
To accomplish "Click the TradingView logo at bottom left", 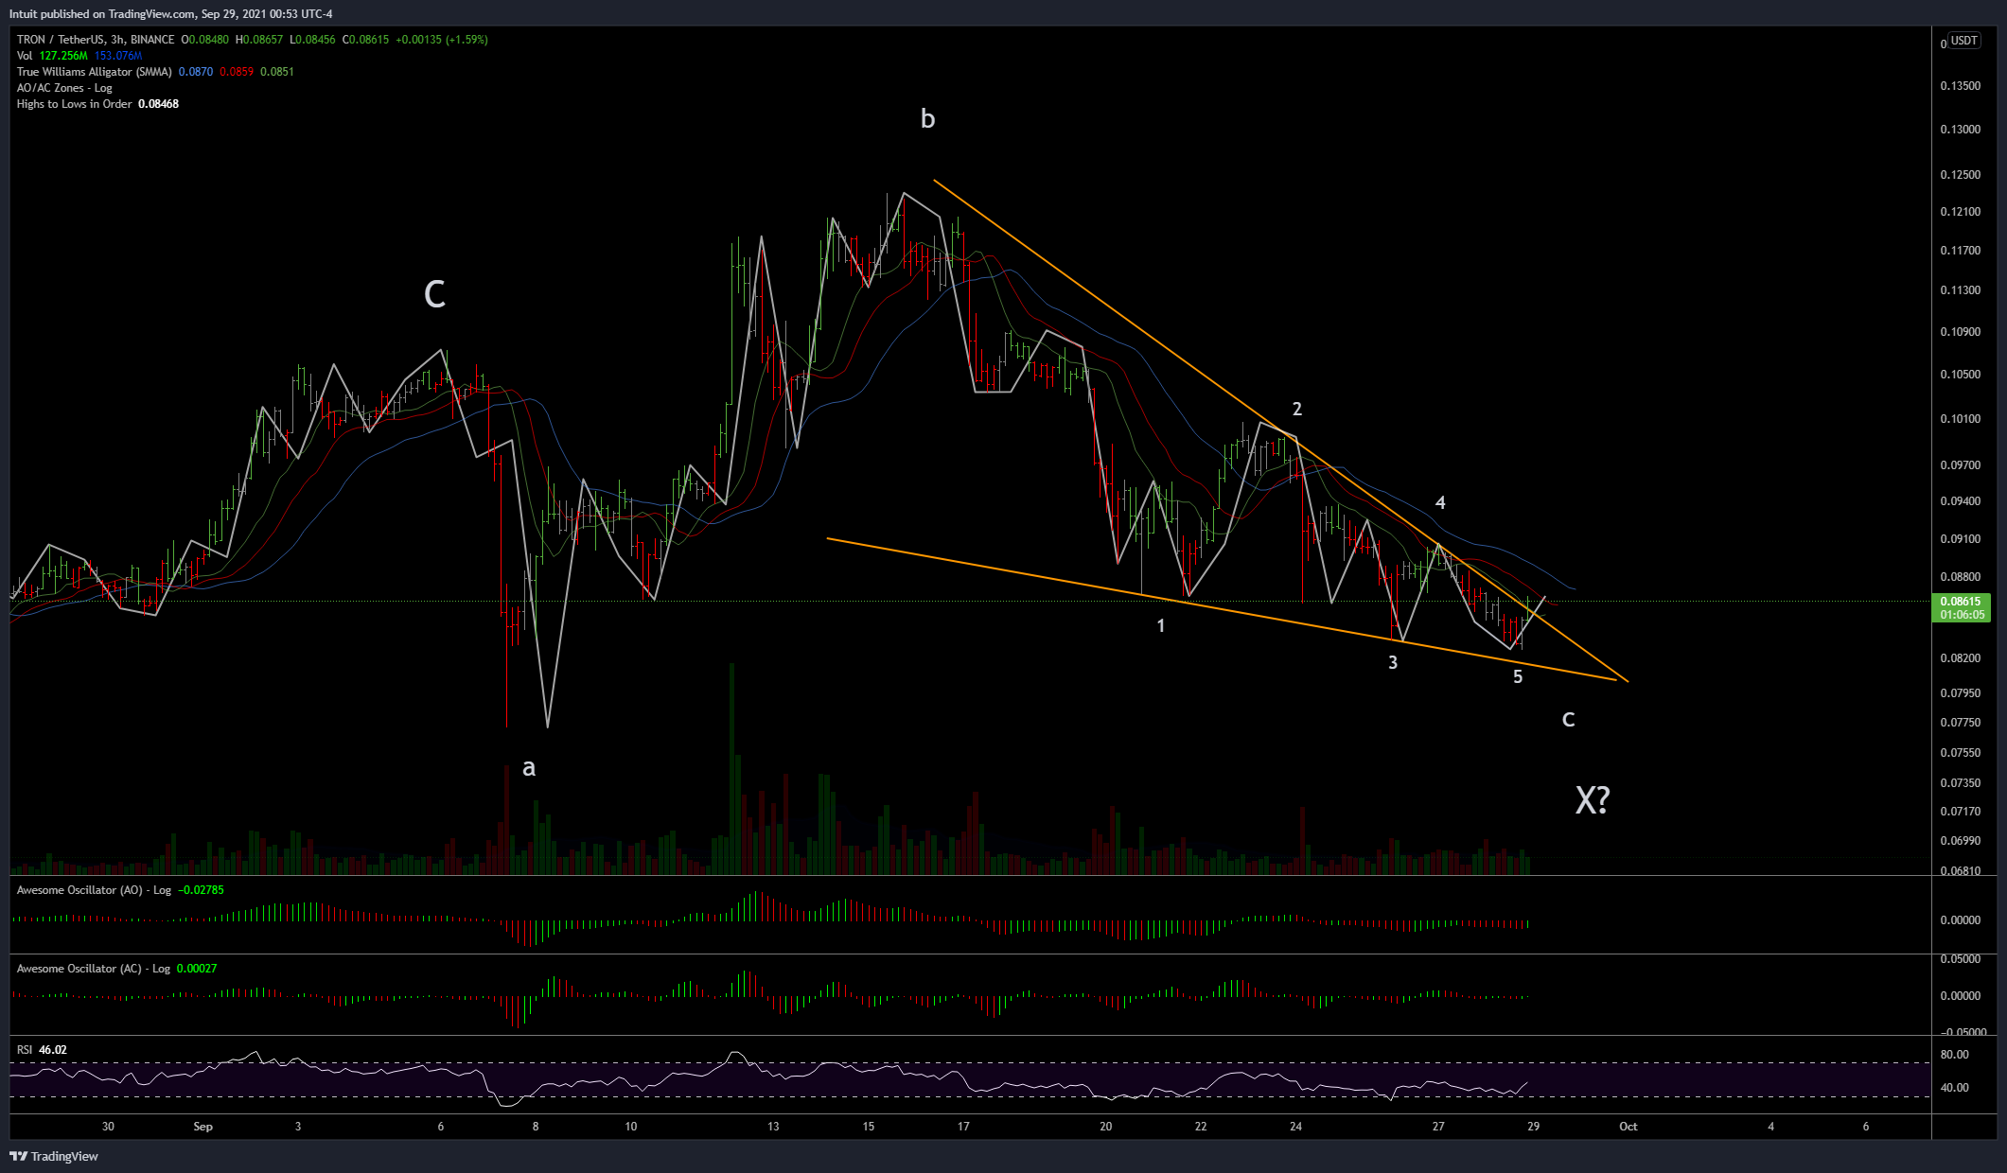I will coord(54,1156).
